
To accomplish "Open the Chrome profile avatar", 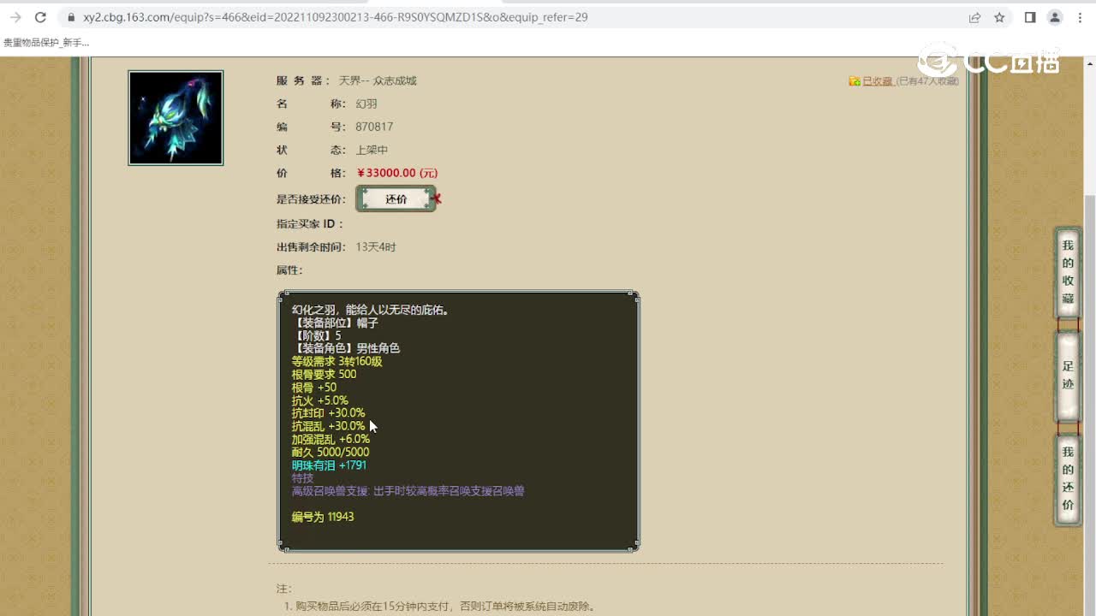I will [1055, 17].
